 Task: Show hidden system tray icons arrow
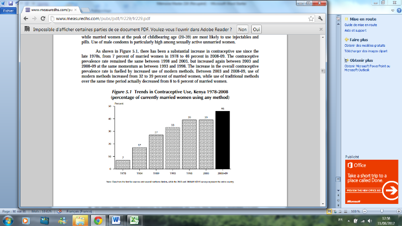click(x=348, y=220)
